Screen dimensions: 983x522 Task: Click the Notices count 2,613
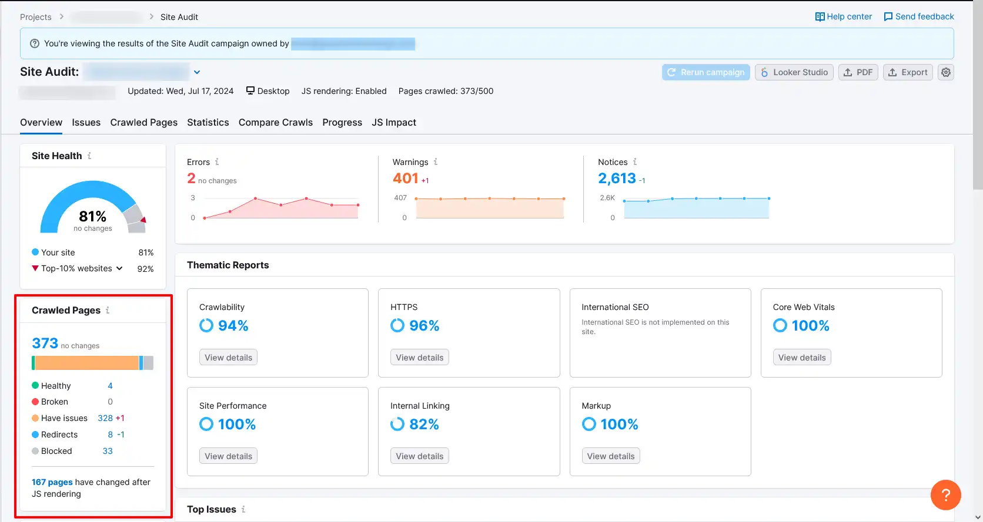617,178
